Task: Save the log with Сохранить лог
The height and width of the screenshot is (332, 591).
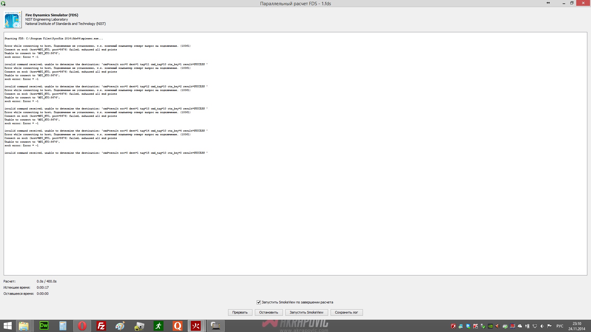Action: pyautogui.click(x=346, y=312)
